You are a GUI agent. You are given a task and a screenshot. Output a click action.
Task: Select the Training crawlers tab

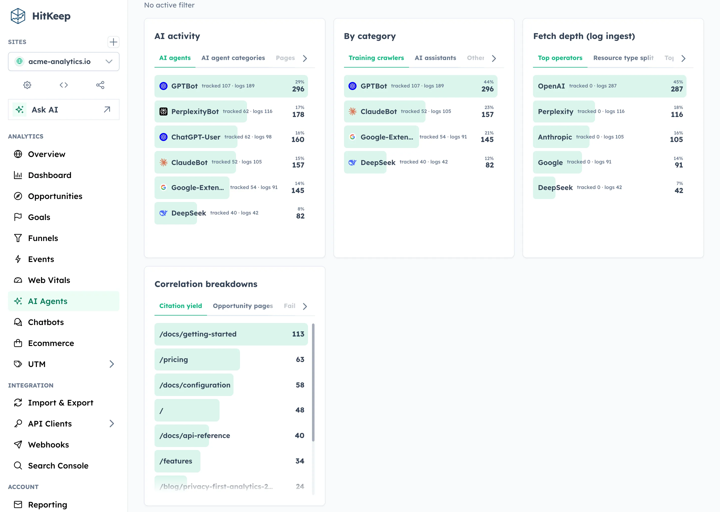[x=376, y=58]
